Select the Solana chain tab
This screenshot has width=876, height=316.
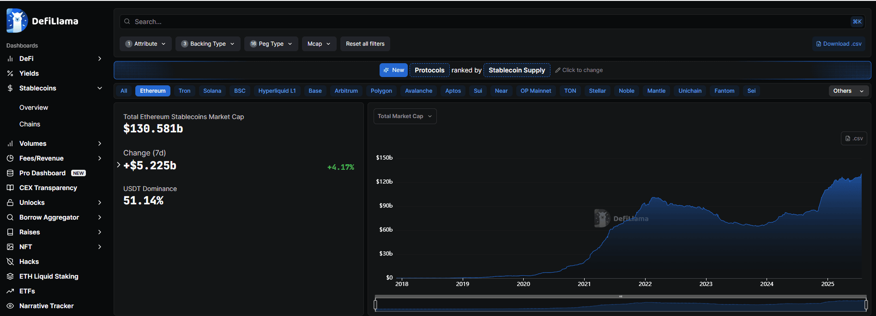tap(212, 91)
